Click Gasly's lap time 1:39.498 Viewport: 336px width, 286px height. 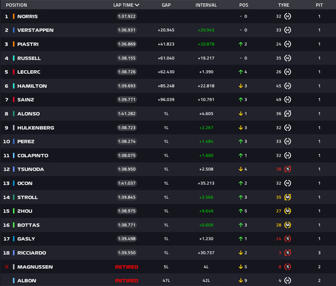point(127,239)
